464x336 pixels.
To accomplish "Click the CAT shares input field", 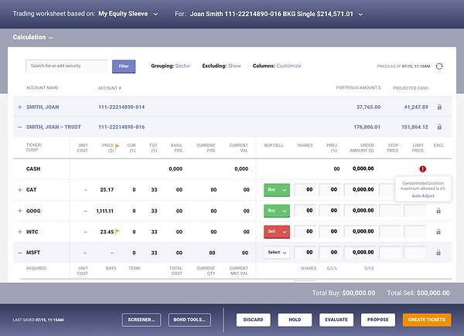I will click(x=305, y=189).
